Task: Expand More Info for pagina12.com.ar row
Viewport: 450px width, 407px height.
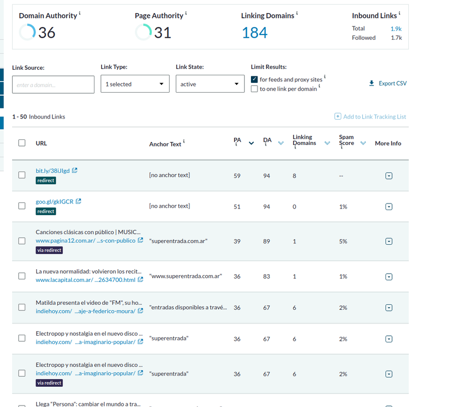Action: pyautogui.click(x=389, y=242)
